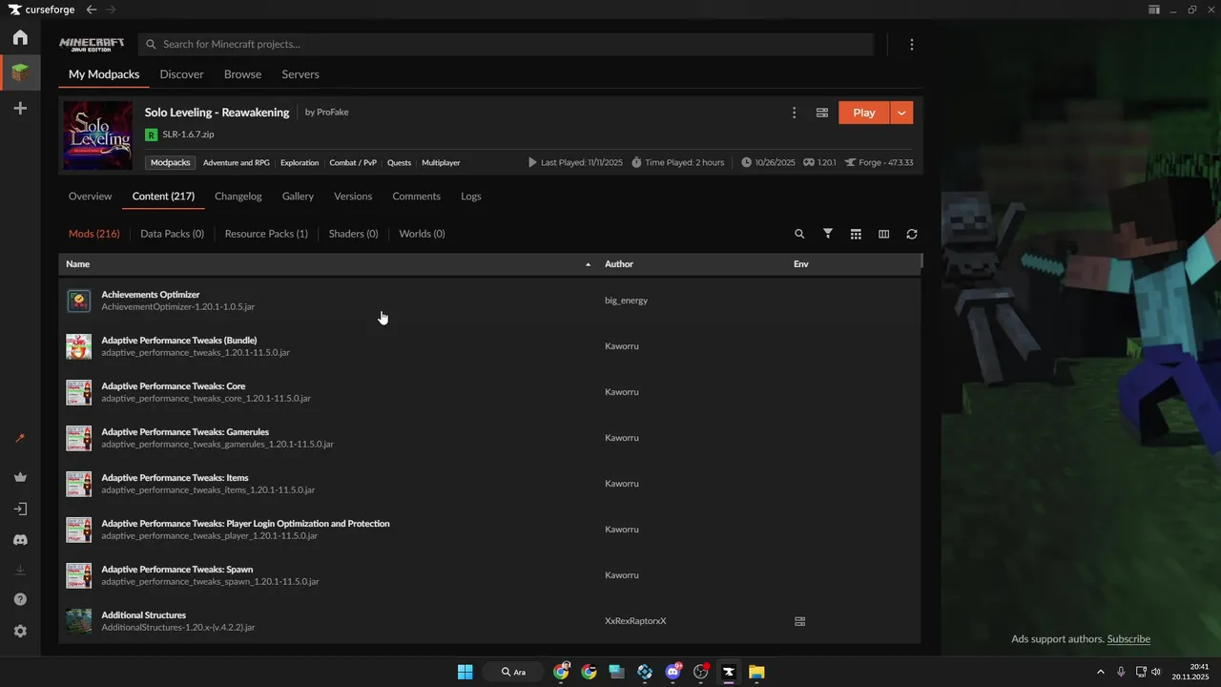Click the Quests tag

(x=399, y=163)
